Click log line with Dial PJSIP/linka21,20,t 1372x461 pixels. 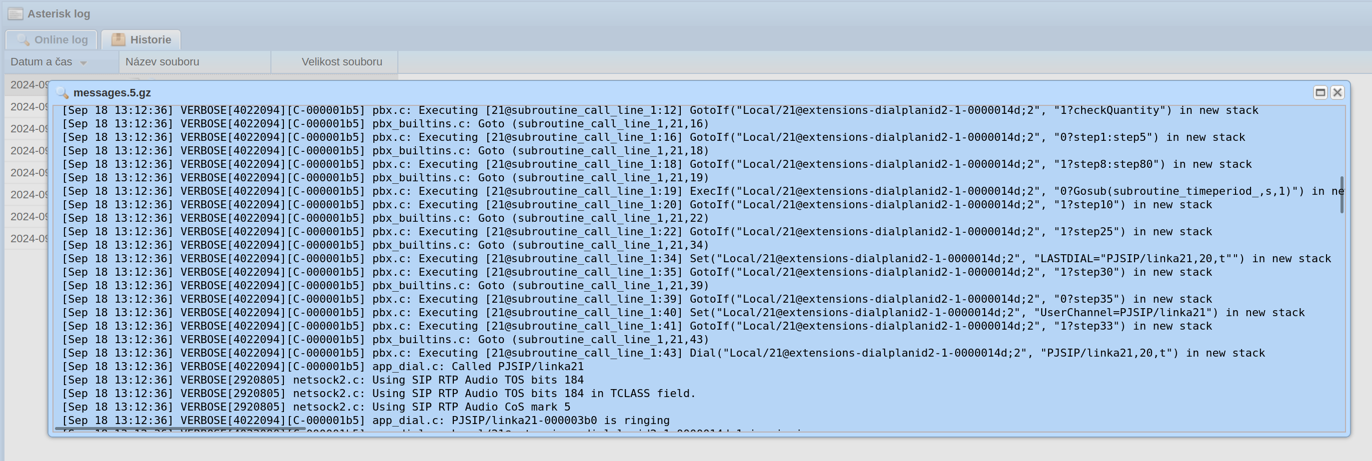[663, 353]
